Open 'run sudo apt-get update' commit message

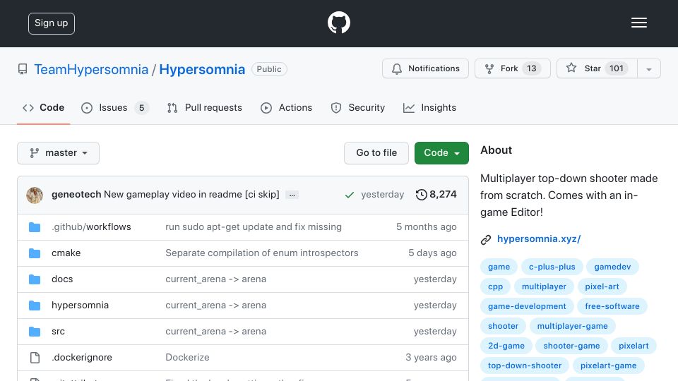[254, 226]
